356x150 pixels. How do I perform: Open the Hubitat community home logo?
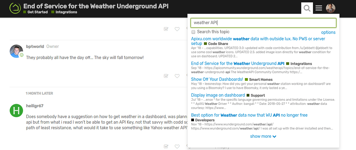[x=15, y=8]
